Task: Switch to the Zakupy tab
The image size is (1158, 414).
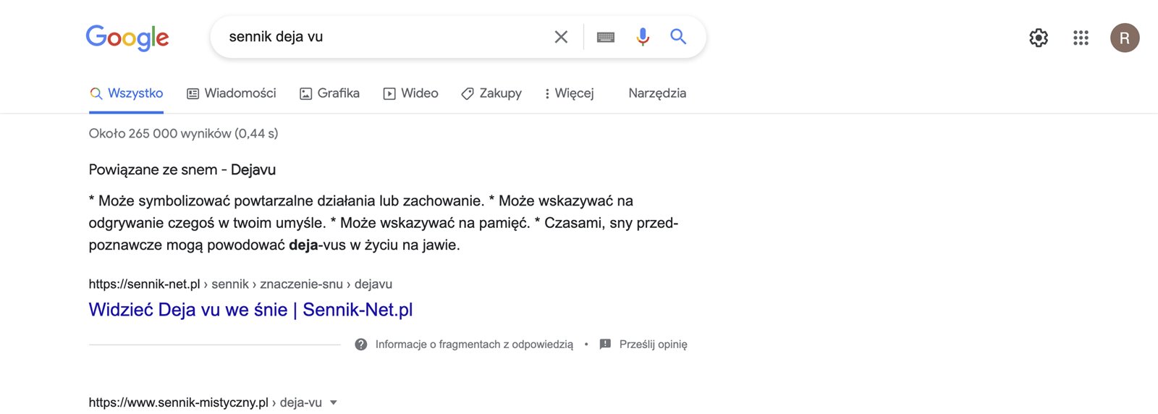Action: click(x=491, y=93)
